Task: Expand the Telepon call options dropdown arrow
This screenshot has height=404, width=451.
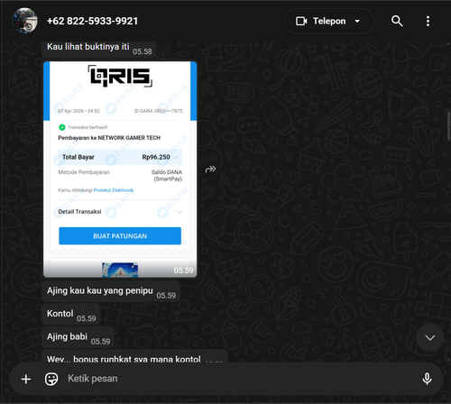Action: point(357,22)
